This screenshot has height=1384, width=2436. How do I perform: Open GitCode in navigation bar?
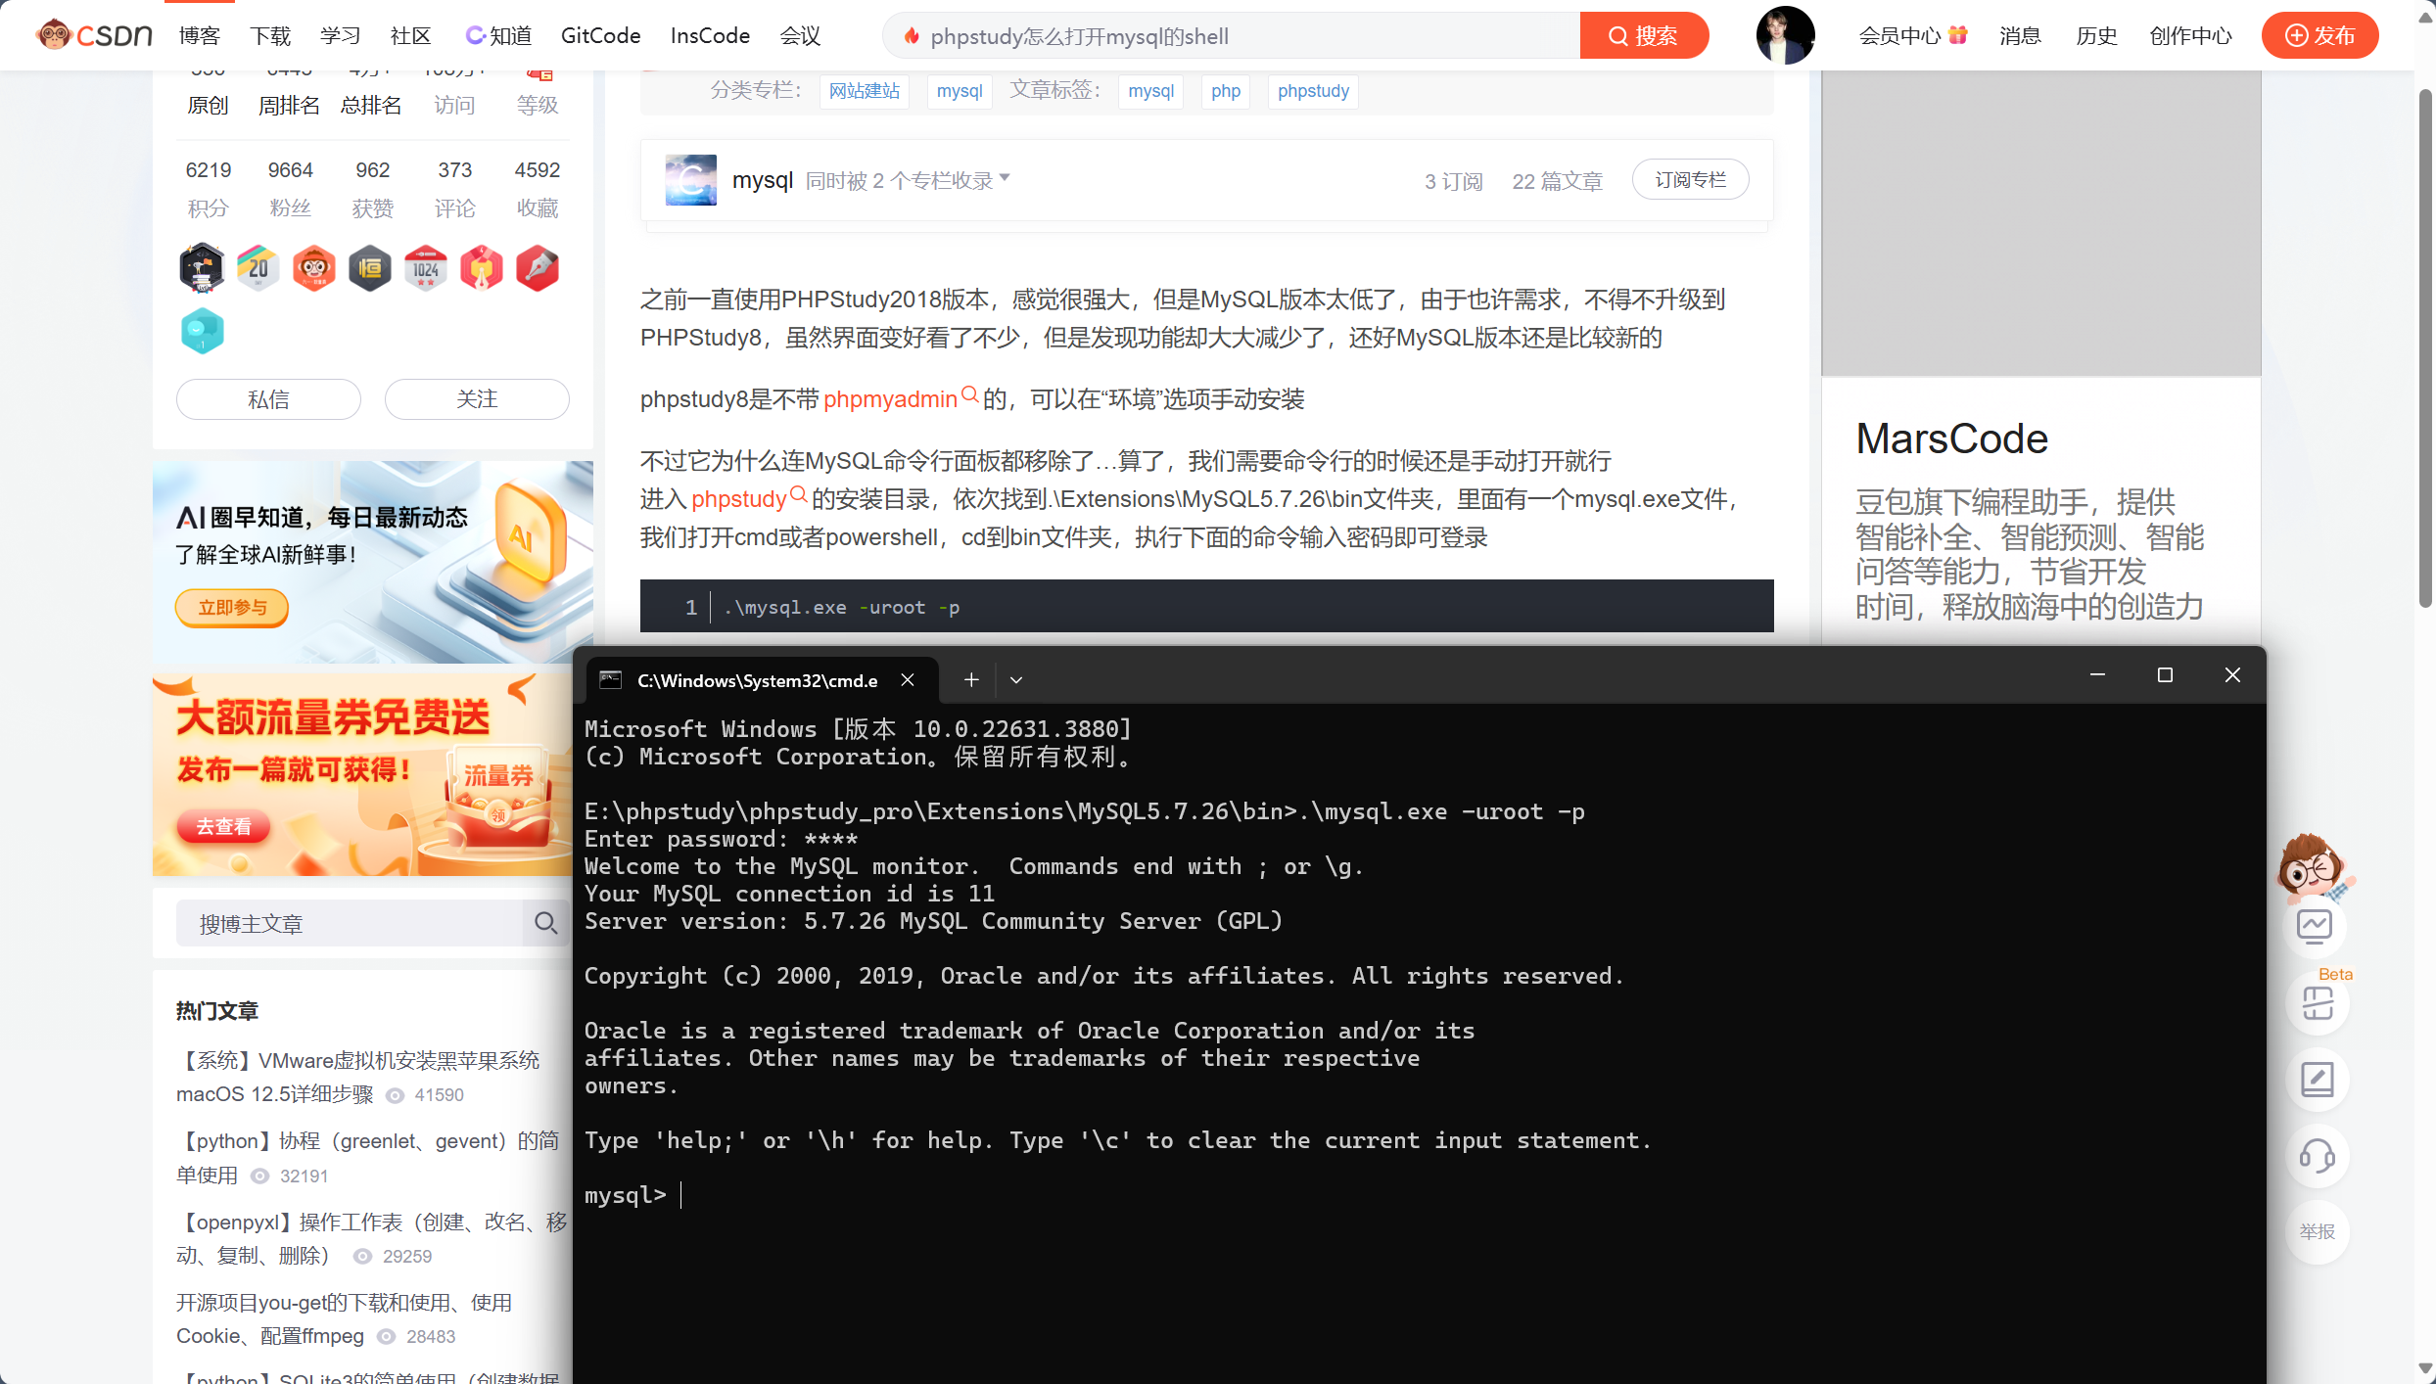(600, 35)
